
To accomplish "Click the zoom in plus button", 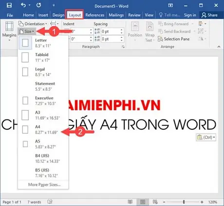I will (202, 202).
